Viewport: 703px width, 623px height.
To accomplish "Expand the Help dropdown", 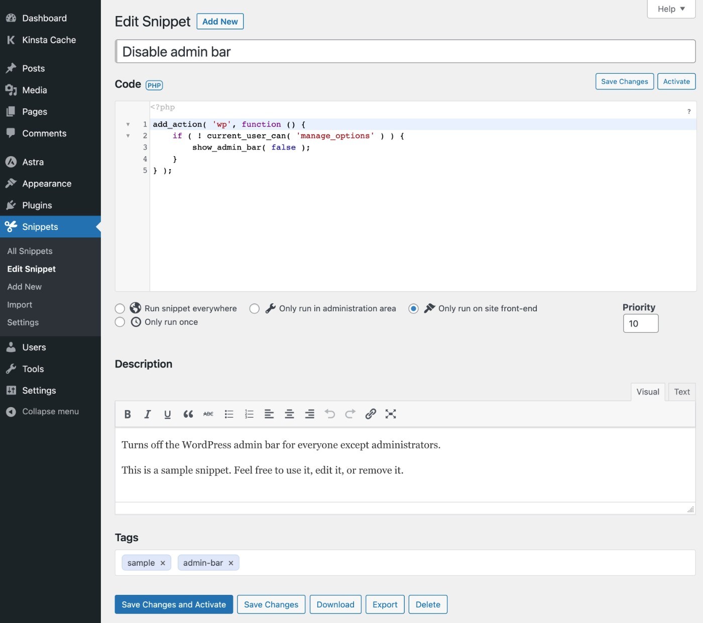I will coord(670,9).
